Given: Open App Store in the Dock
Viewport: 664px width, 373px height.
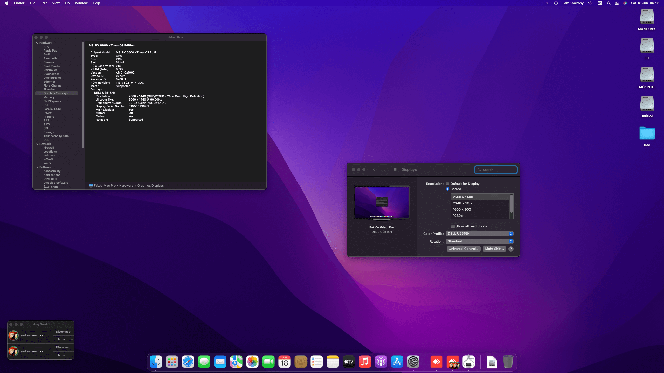Looking at the screenshot, I should pyautogui.click(x=397, y=362).
